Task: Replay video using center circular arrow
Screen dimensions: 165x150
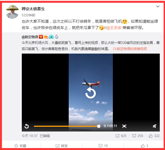Action: 91,93
